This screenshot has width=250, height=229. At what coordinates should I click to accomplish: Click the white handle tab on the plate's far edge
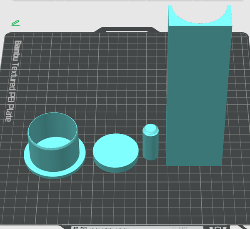[x=127, y=32]
